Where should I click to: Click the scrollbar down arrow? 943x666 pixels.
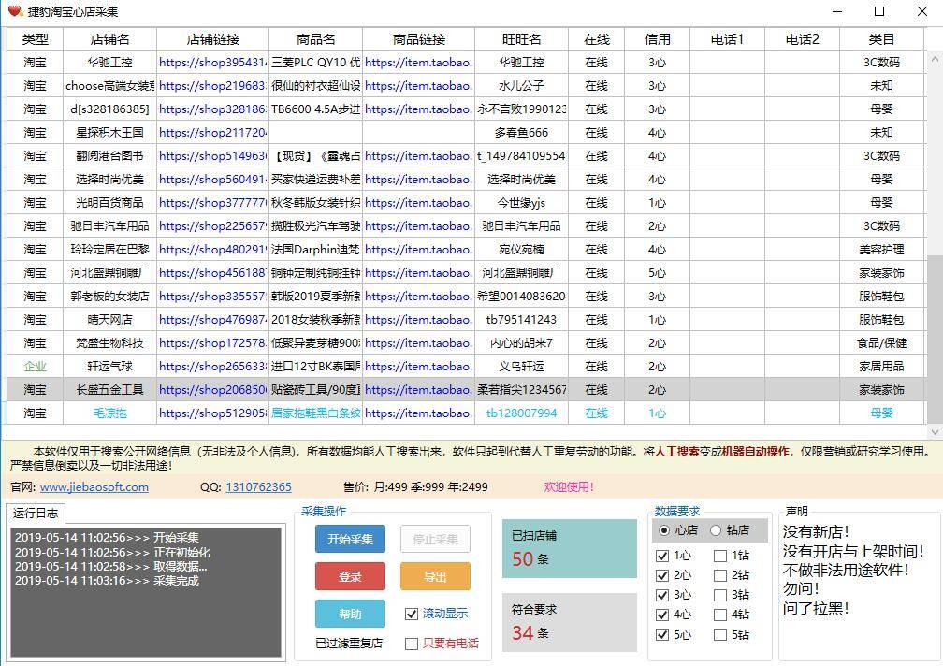[x=934, y=432]
